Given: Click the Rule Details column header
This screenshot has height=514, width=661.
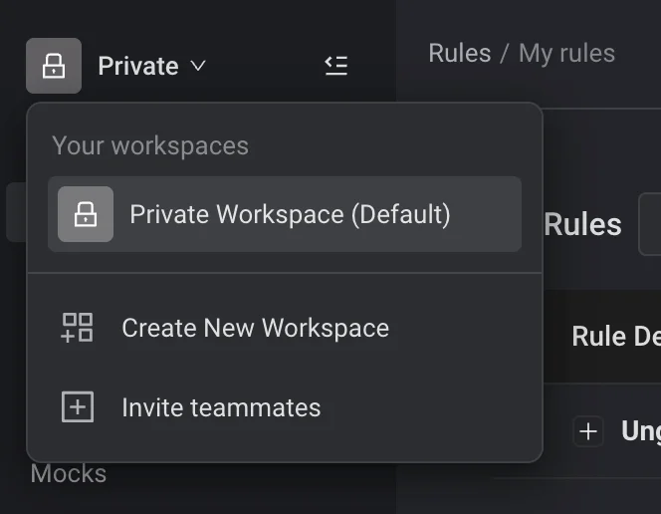Looking at the screenshot, I should click(615, 337).
